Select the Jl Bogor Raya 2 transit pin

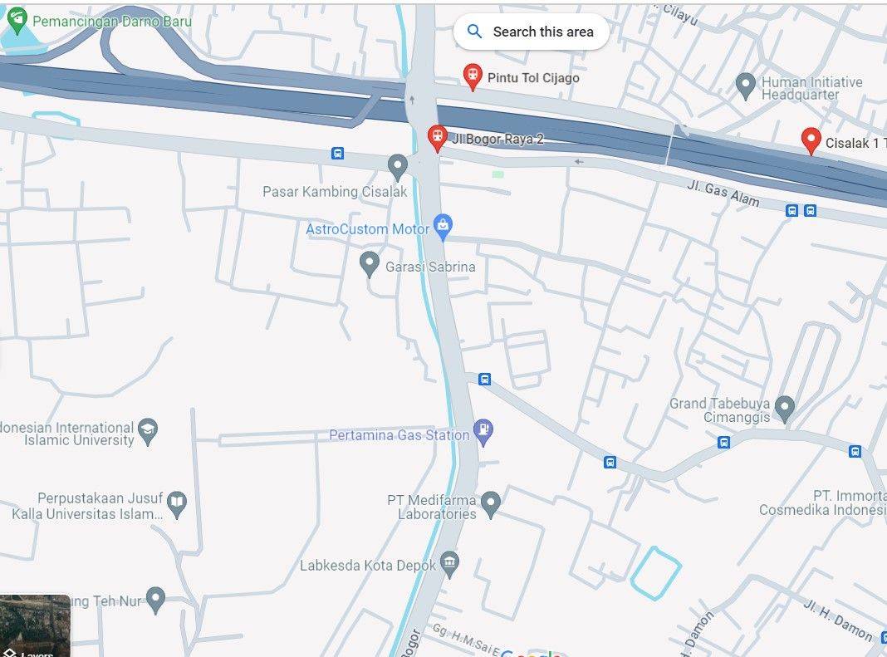(x=437, y=138)
